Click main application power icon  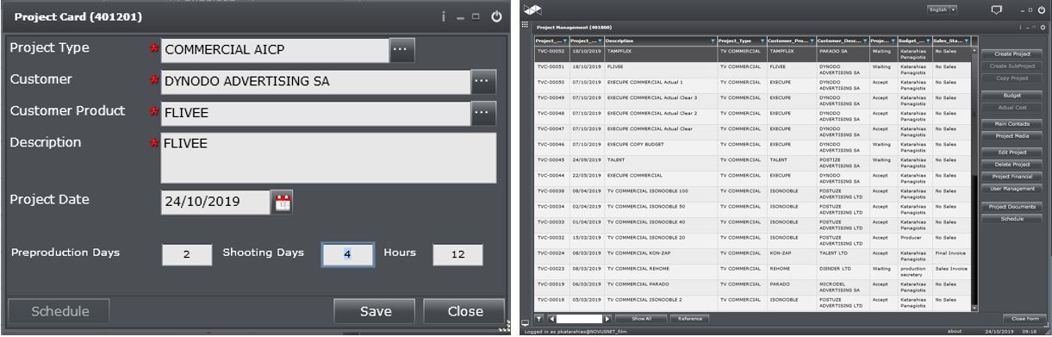tap(1041, 9)
